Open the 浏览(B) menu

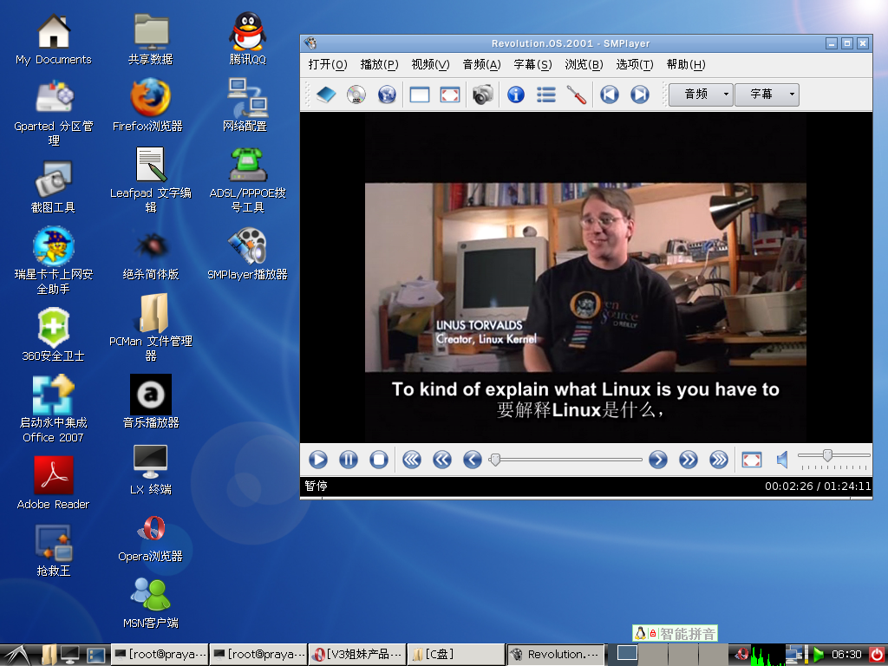[584, 64]
